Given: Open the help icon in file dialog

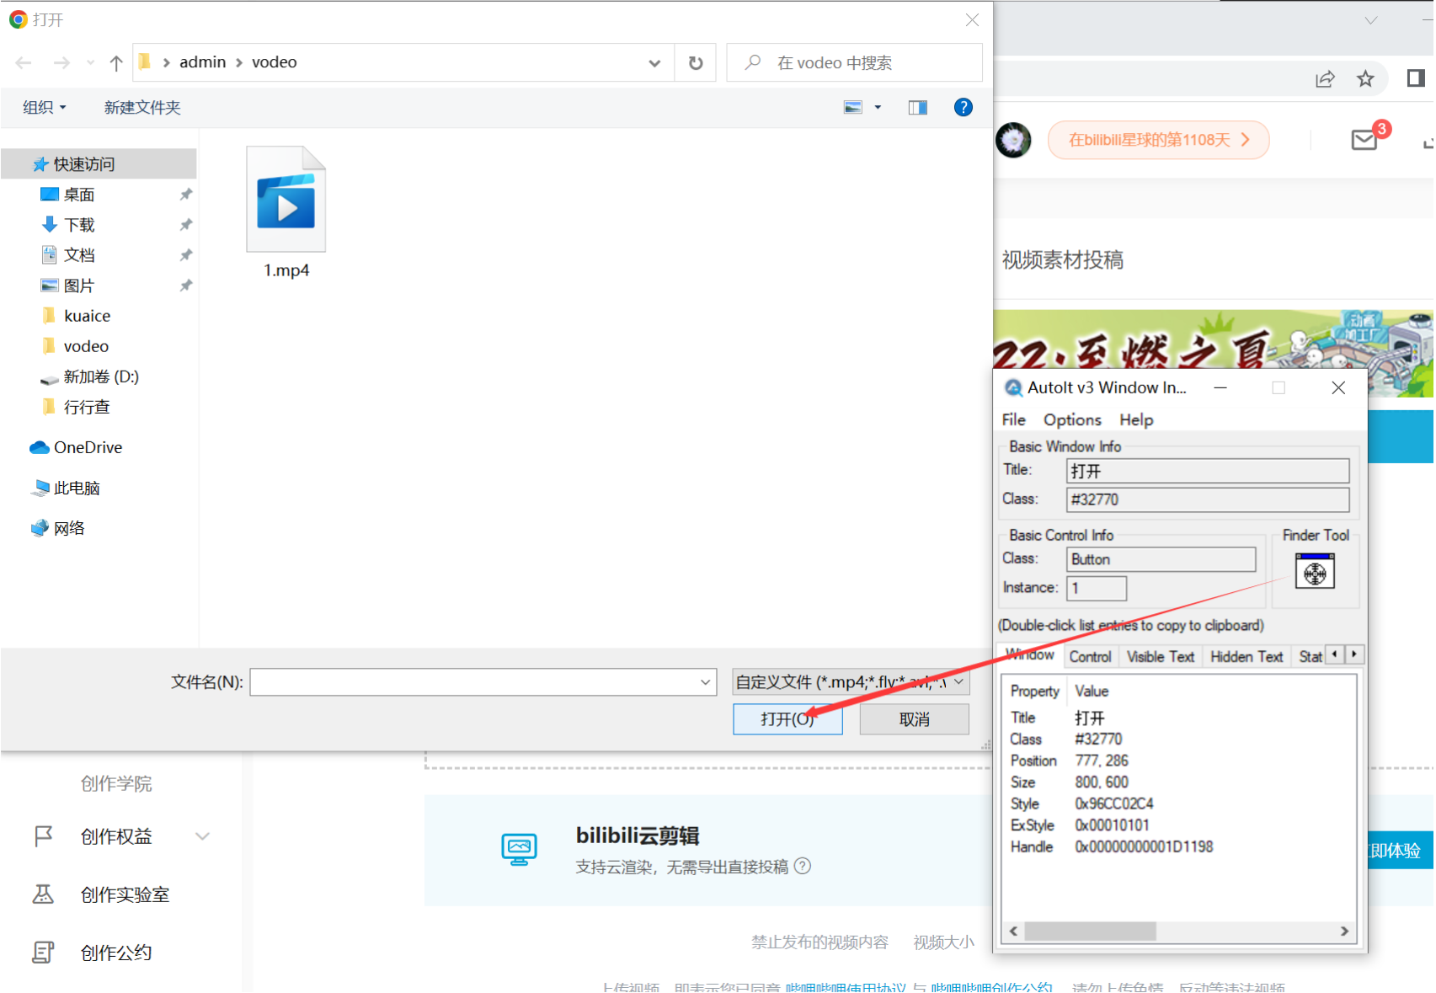Looking at the screenshot, I should click(x=963, y=107).
